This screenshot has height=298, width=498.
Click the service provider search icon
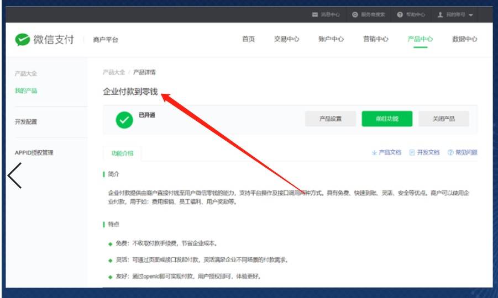355,14
